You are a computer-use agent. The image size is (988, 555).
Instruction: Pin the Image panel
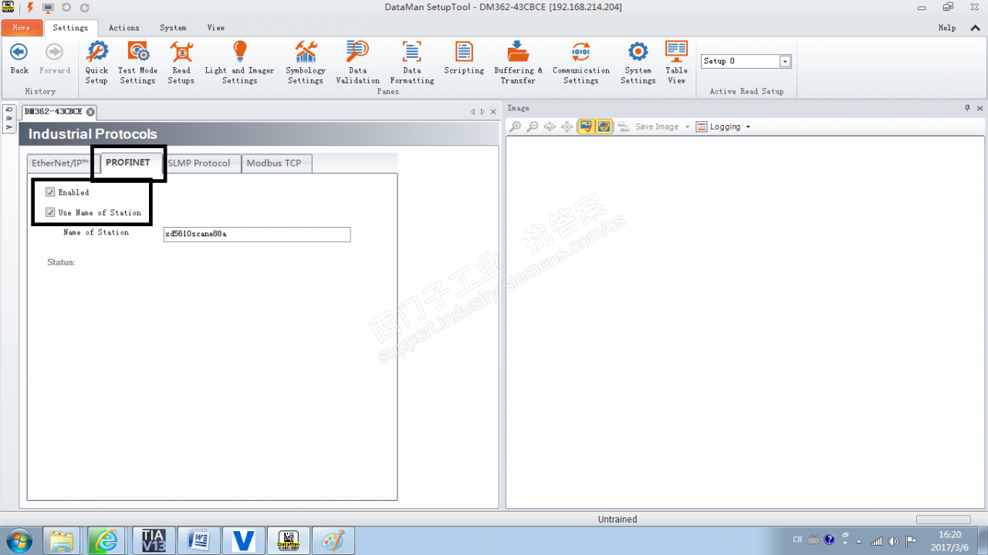[x=968, y=108]
